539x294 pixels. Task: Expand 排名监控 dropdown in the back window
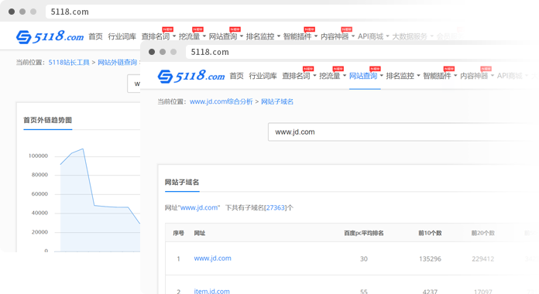[263, 36]
